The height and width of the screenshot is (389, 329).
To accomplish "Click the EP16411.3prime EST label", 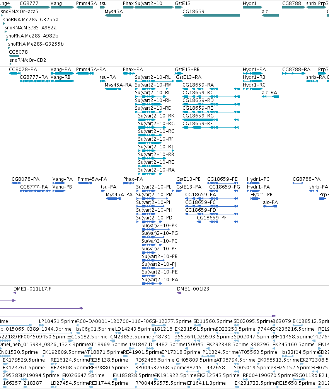I will 206,383.
